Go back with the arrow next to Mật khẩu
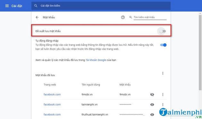202x119 pixels. pyautogui.click(x=37, y=17)
